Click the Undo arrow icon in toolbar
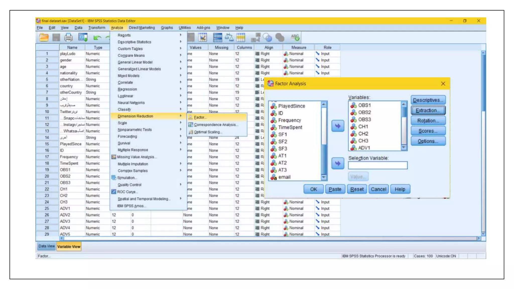 coord(97,38)
